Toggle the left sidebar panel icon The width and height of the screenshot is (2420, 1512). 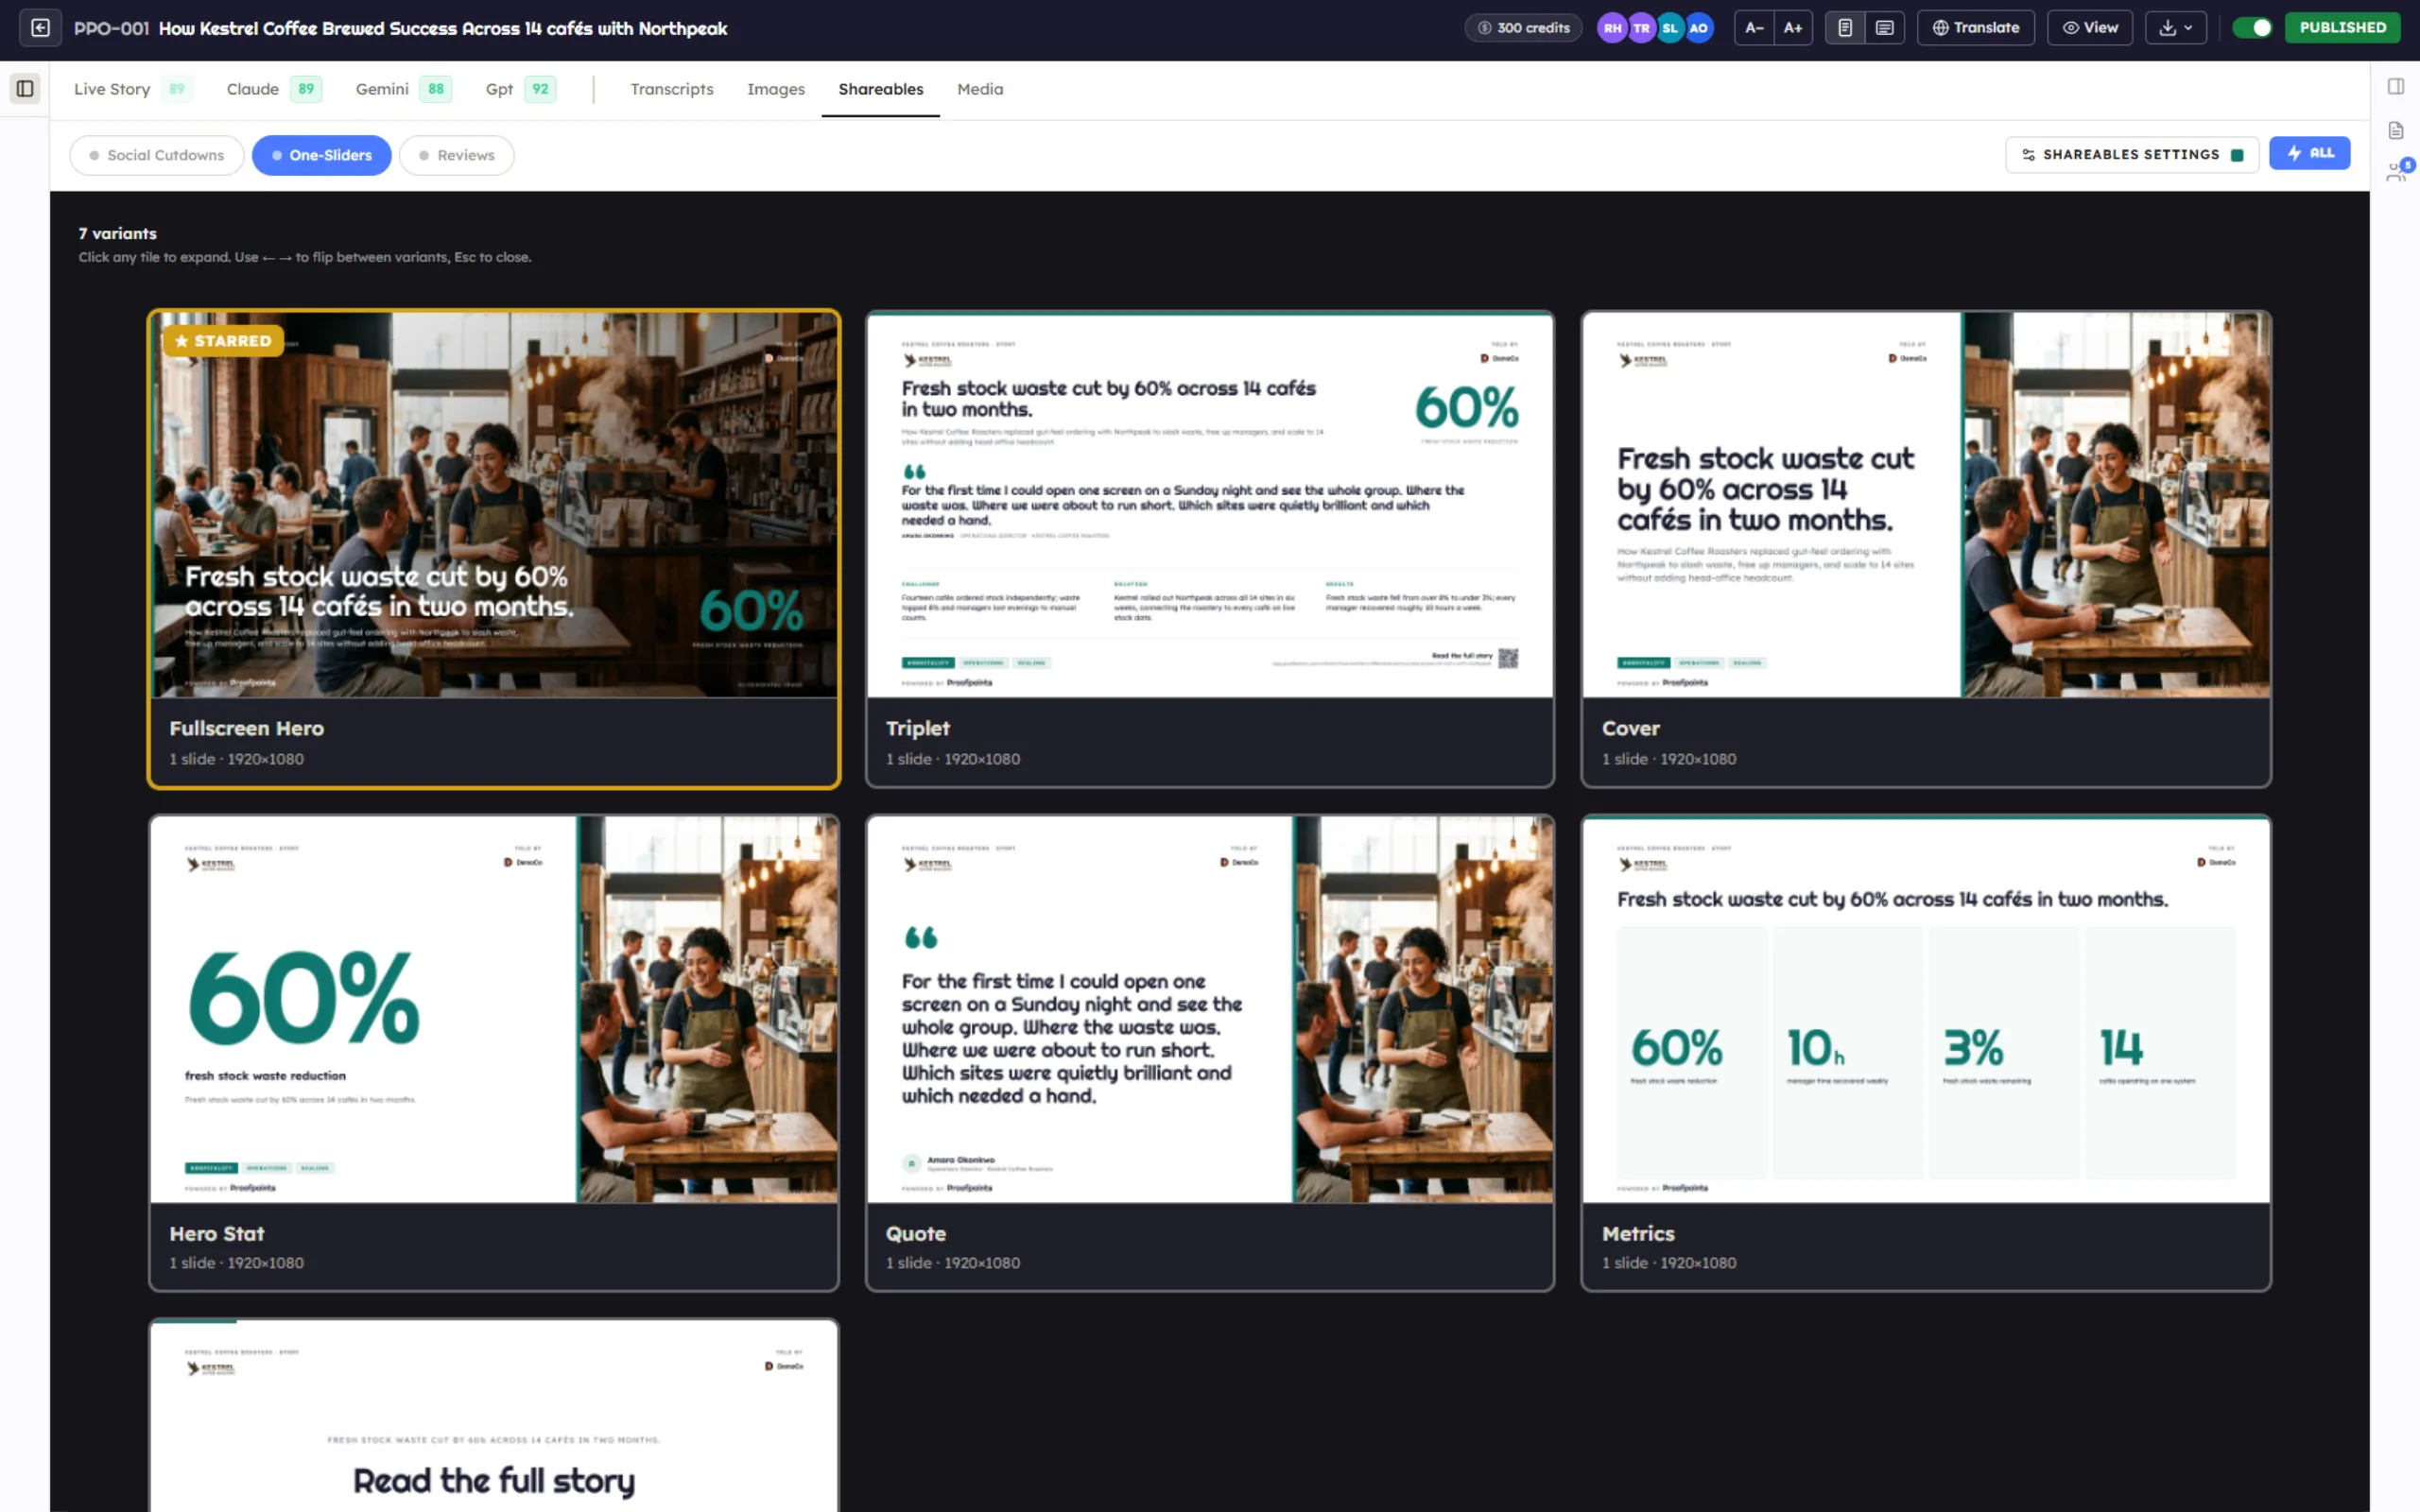pos(25,89)
